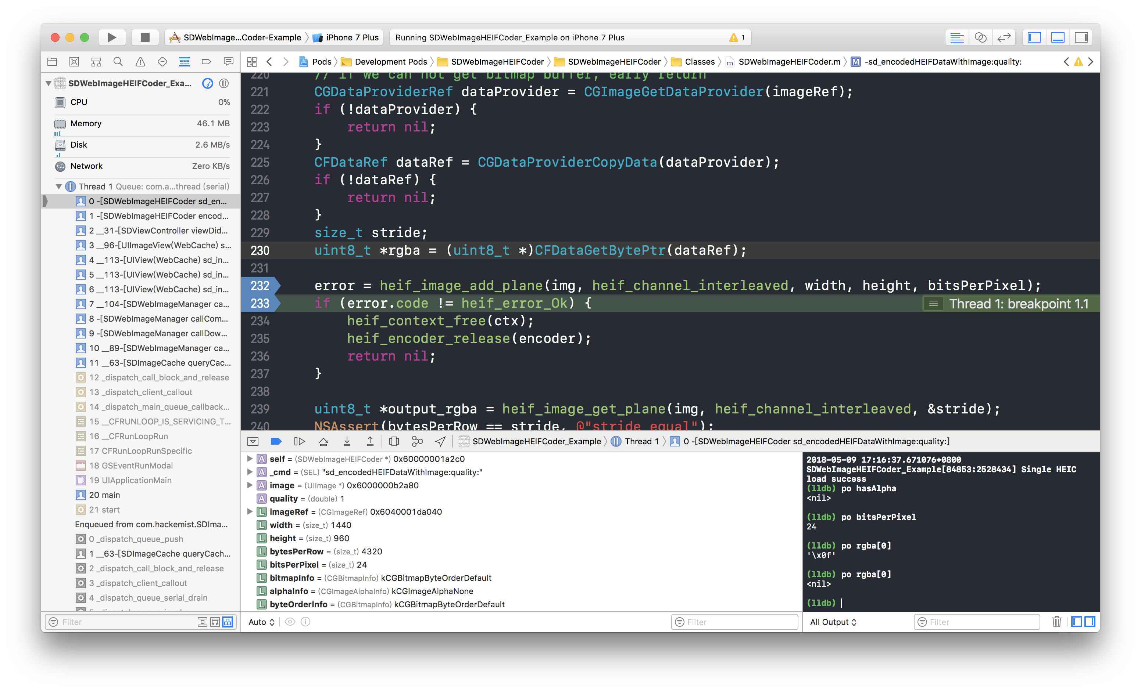Debug the view hierarchy
The image size is (1141, 691).
[x=394, y=441]
